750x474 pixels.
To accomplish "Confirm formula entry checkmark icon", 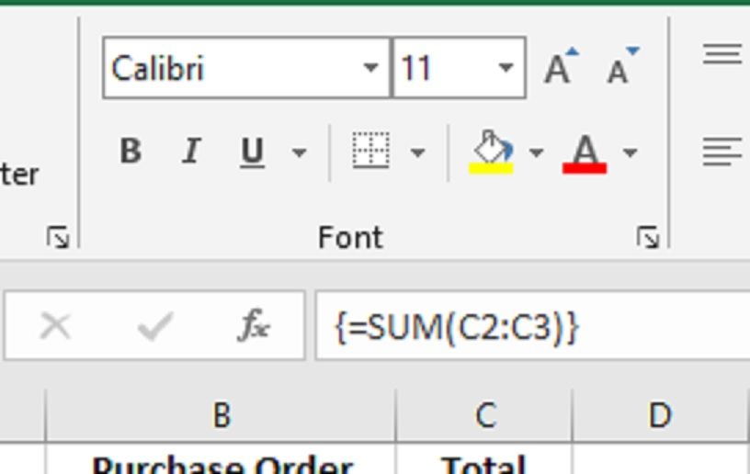I will tap(154, 326).
